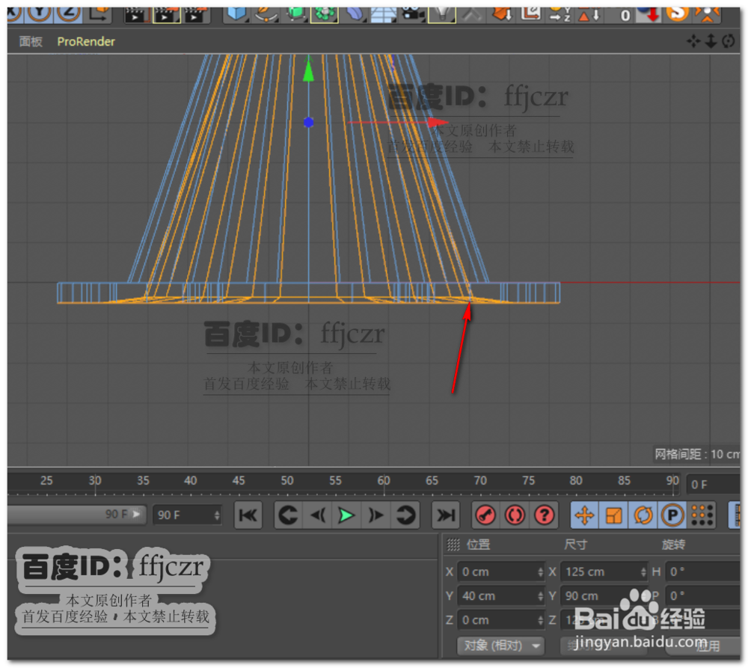Click the red down-arrow ball icon

(649, 14)
